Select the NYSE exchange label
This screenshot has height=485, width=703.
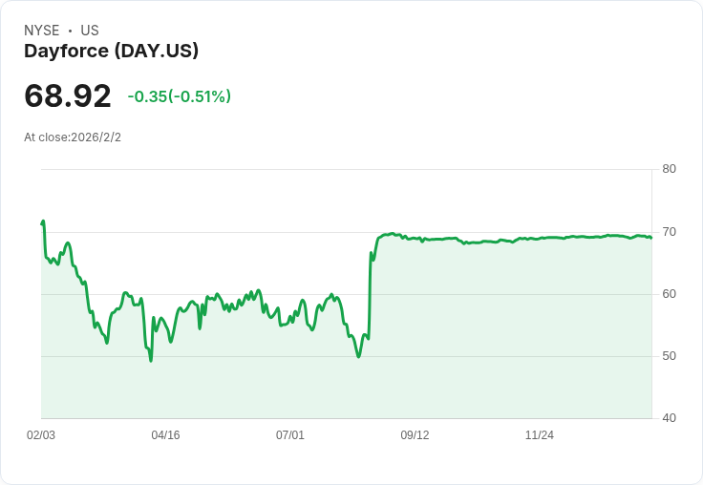point(42,31)
